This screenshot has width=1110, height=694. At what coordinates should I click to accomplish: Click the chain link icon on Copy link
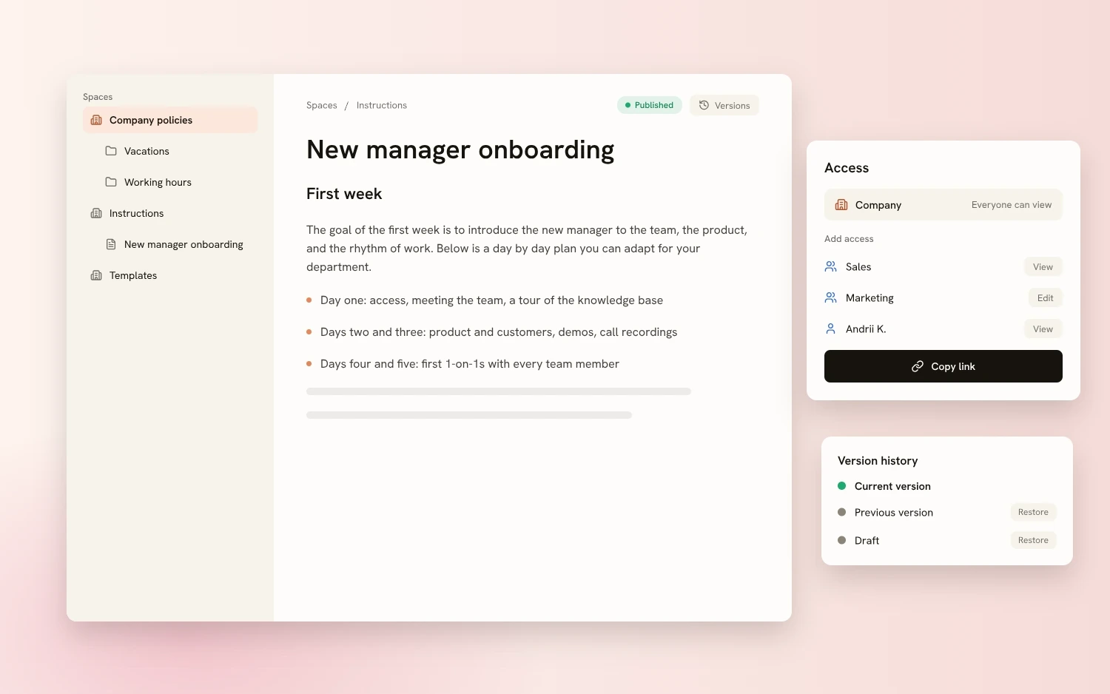pyautogui.click(x=918, y=366)
